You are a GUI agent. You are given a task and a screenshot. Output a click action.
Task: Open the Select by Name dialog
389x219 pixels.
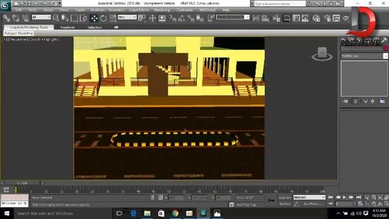65,18
